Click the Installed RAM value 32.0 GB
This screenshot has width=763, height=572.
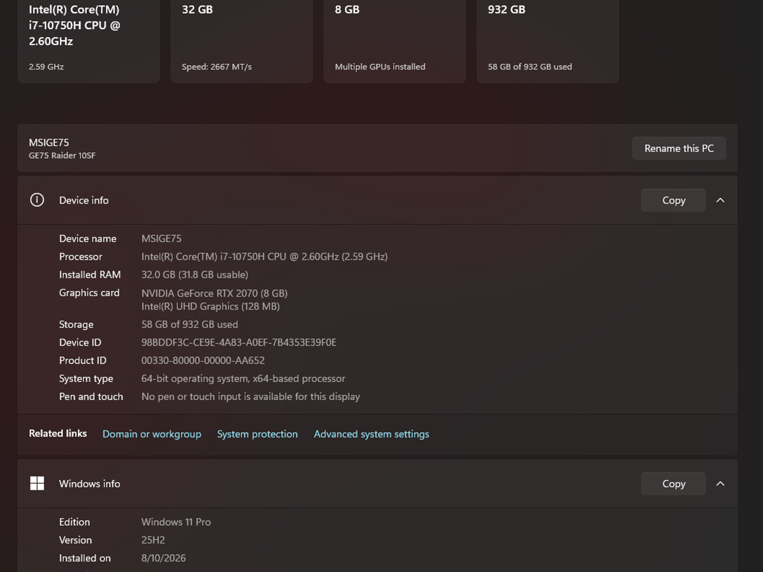[195, 275]
